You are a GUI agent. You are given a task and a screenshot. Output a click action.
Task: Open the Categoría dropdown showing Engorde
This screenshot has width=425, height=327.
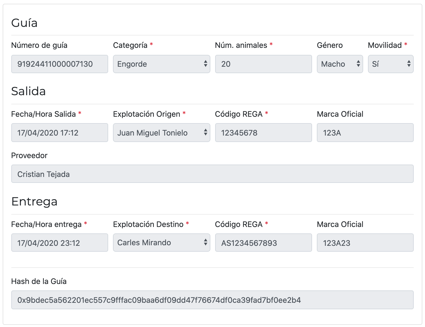pyautogui.click(x=161, y=64)
